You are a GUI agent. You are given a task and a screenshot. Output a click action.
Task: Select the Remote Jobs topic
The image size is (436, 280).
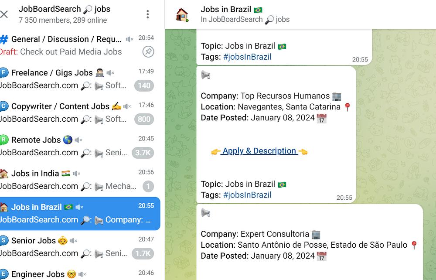coord(80,147)
